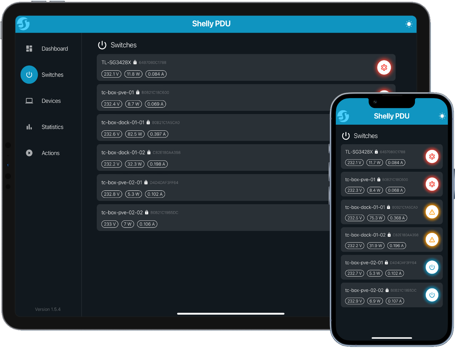Click the 82.5 W badge on tablet
The height and width of the screenshot is (348, 455).
pos(135,134)
